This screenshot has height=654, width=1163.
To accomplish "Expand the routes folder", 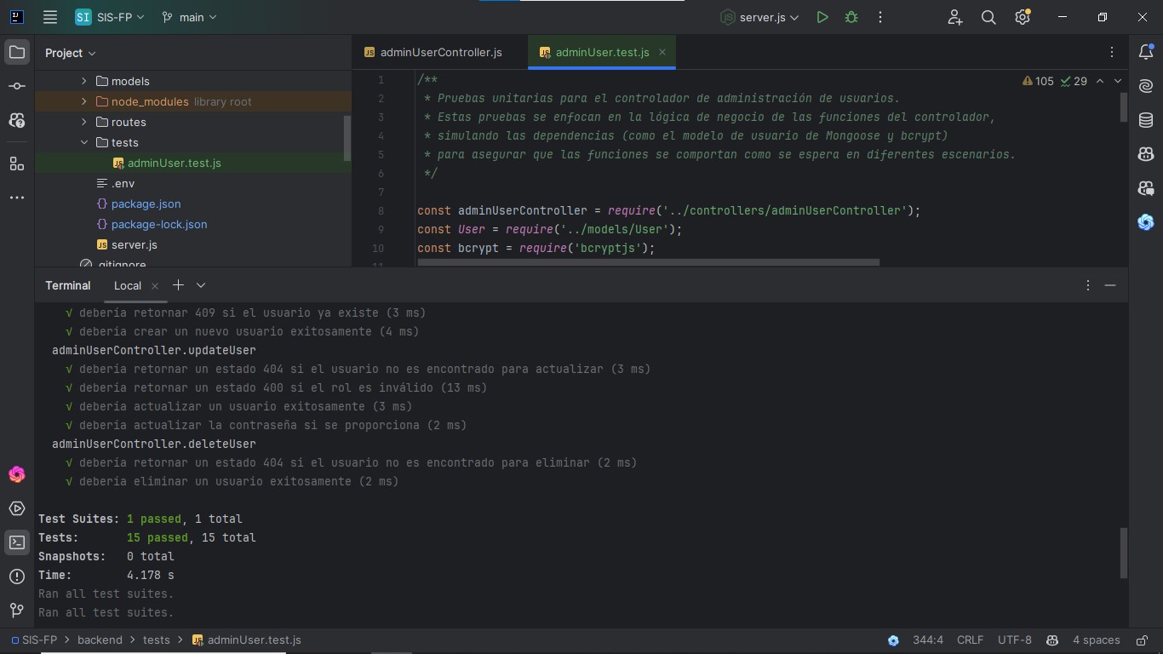I will [x=83, y=122].
